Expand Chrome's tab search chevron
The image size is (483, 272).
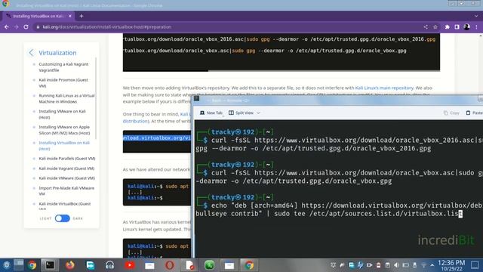476,16
